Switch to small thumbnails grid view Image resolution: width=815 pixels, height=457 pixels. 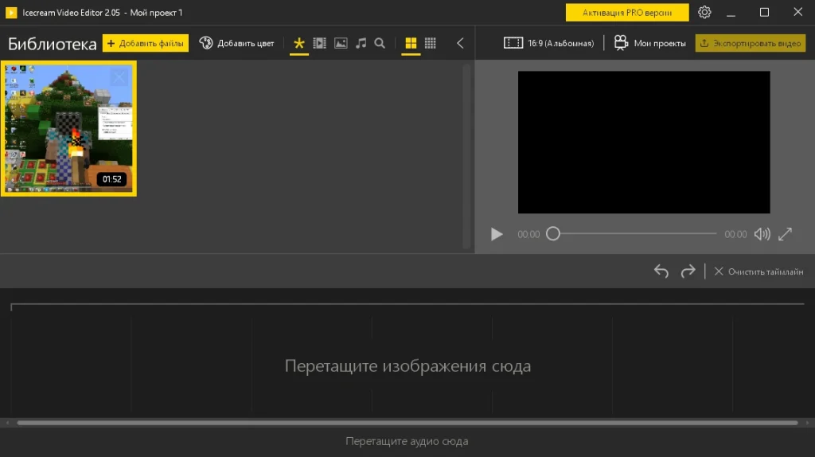431,43
